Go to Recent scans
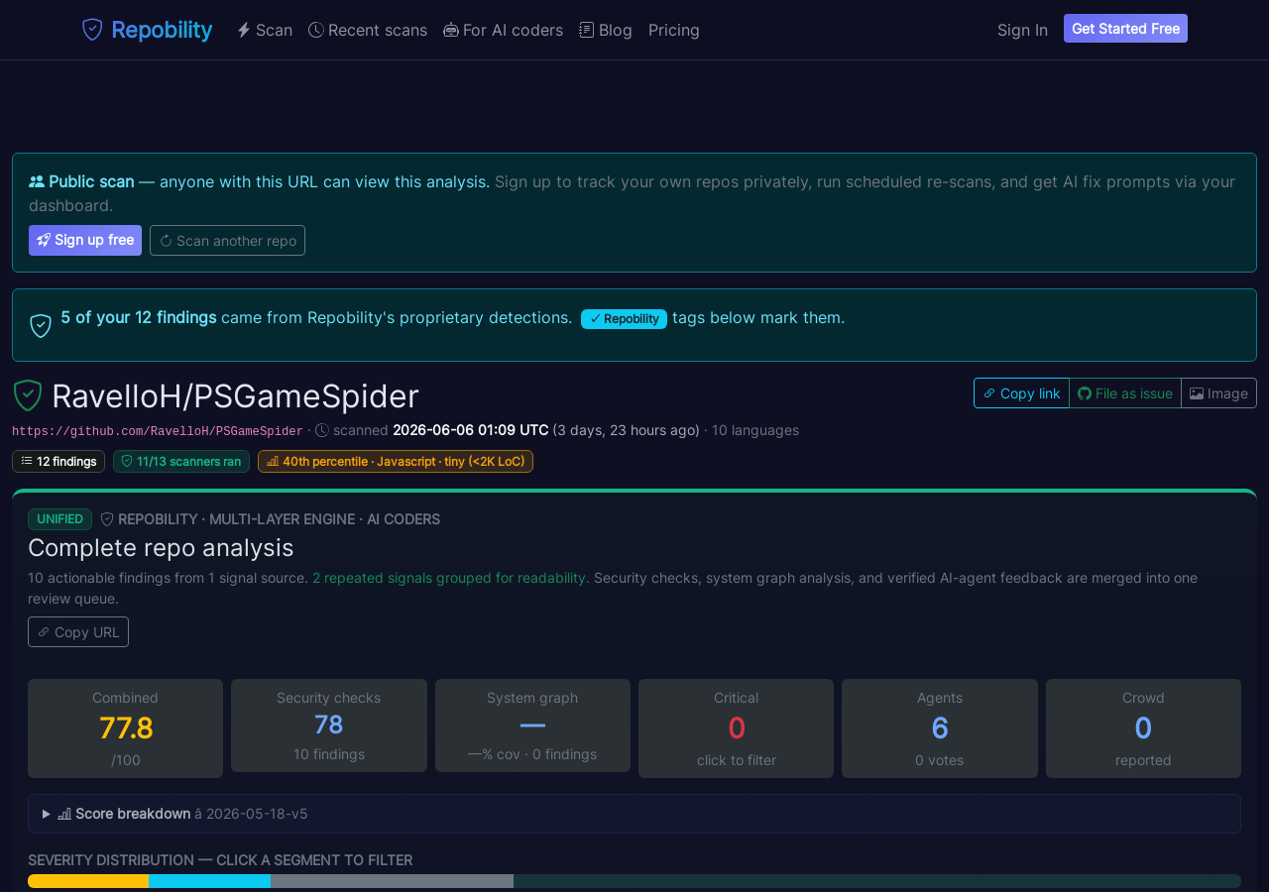 [x=368, y=30]
